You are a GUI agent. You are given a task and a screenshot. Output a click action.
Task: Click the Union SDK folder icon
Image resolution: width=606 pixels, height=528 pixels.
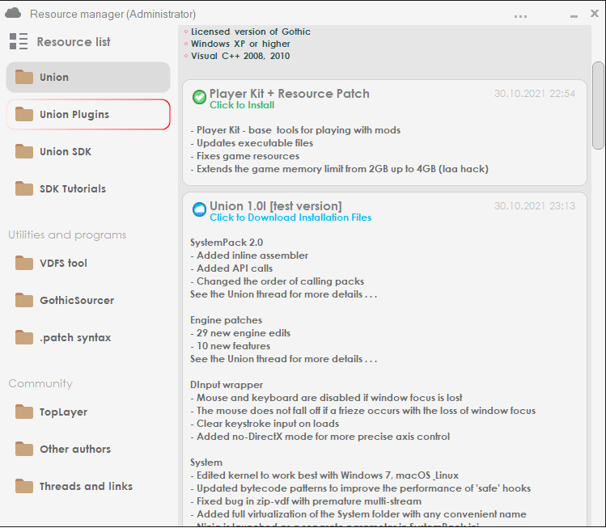coord(24,152)
